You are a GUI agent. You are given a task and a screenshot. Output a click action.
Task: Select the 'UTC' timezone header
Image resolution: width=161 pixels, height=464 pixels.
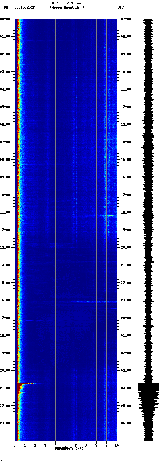pos(121,8)
